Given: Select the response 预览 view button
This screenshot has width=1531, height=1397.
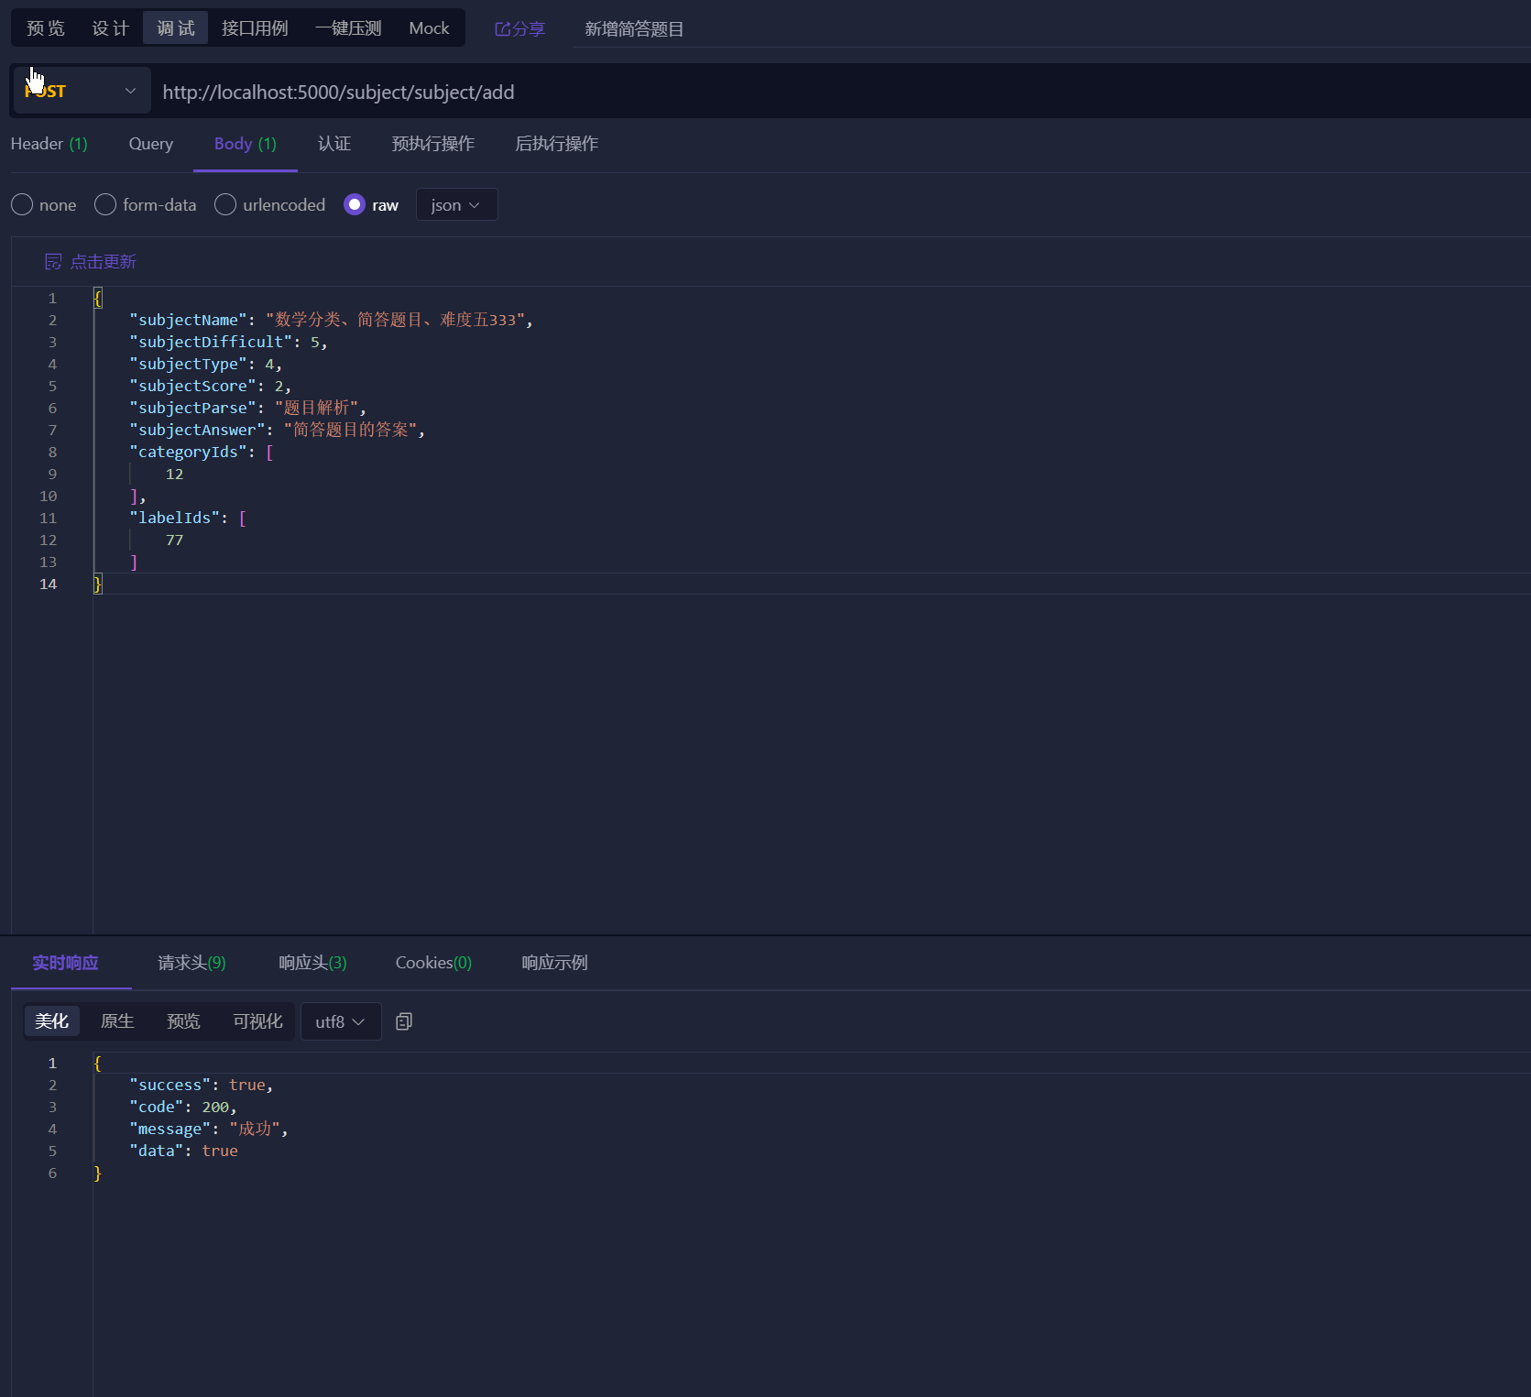Looking at the screenshot, I should pos(183,1021).
